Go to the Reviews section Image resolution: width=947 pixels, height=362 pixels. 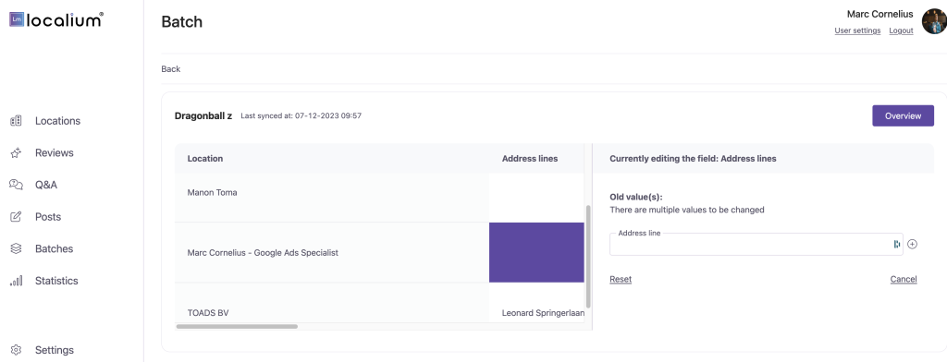[55, 152]
